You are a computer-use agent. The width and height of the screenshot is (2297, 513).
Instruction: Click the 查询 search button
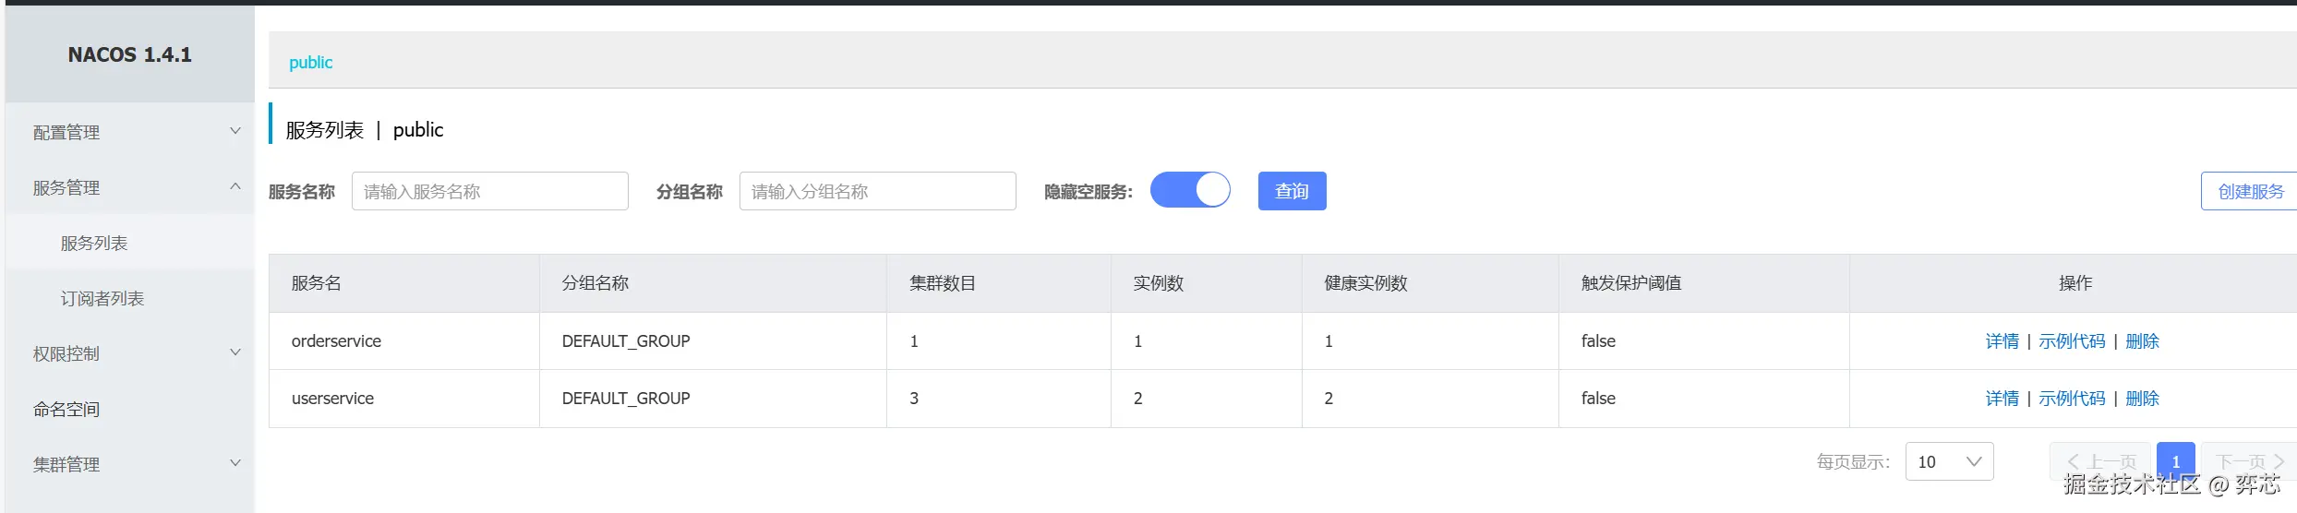click(x=1292, y=191)
